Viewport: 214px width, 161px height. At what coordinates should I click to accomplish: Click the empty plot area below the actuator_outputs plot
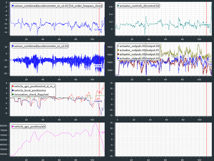[x=164, y=99]
